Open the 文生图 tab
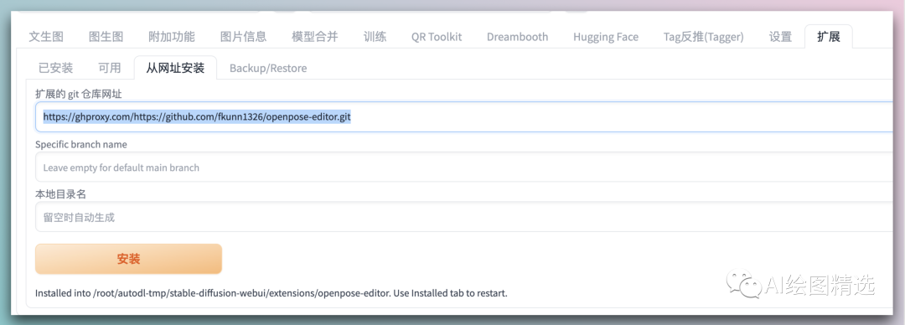Screen dimensions: 905x325 pos(46,37)
